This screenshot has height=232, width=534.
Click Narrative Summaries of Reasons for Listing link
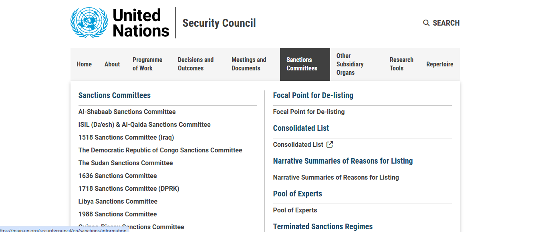336,177
